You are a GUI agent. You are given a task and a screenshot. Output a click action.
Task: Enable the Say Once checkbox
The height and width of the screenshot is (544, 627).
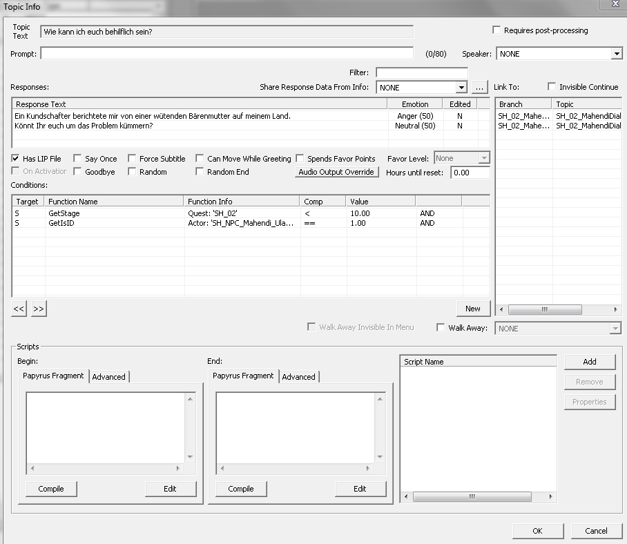(x=77, y=159)
